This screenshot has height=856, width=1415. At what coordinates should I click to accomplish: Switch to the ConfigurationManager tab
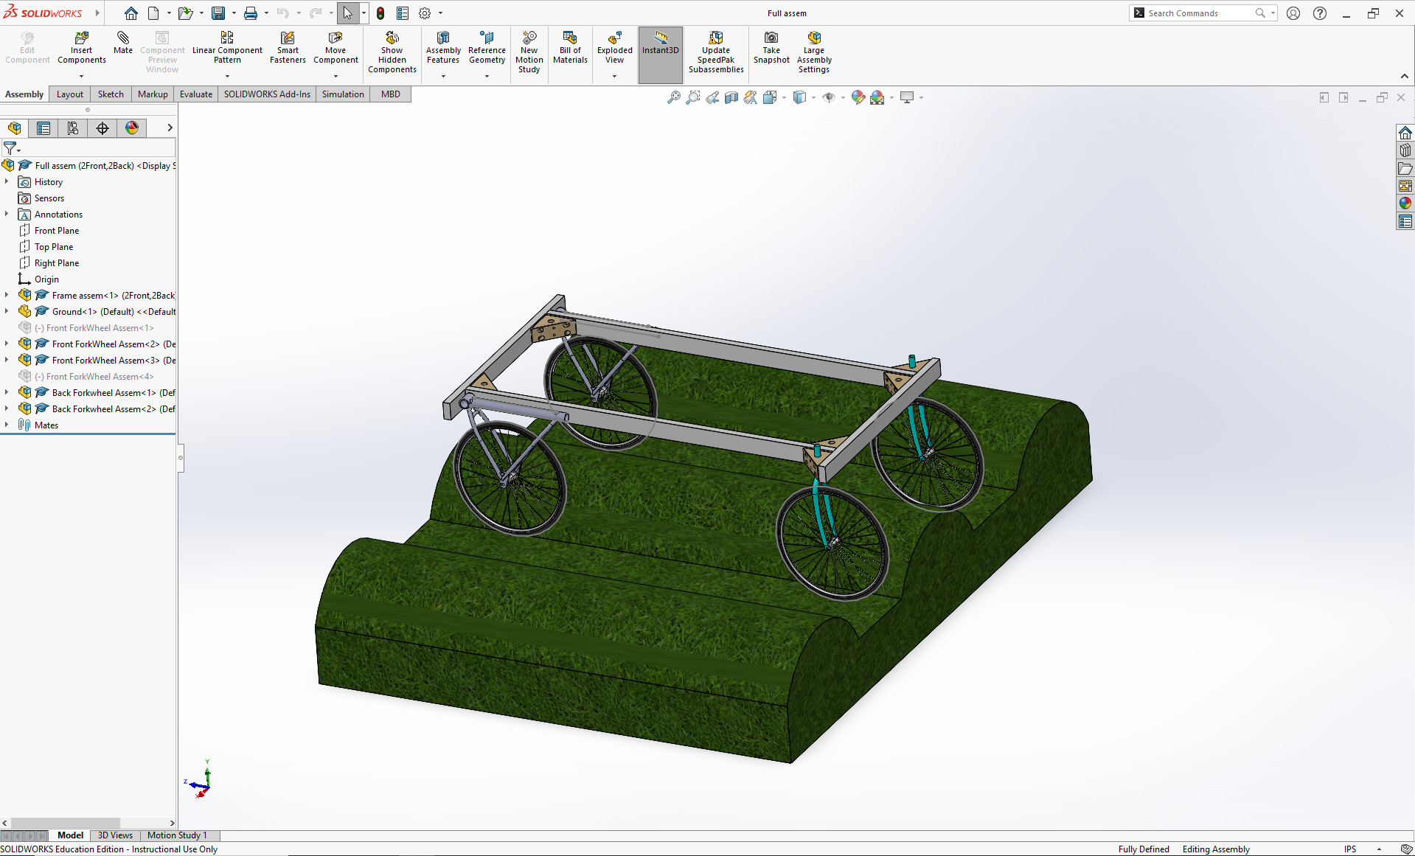(x=73, y=128)
